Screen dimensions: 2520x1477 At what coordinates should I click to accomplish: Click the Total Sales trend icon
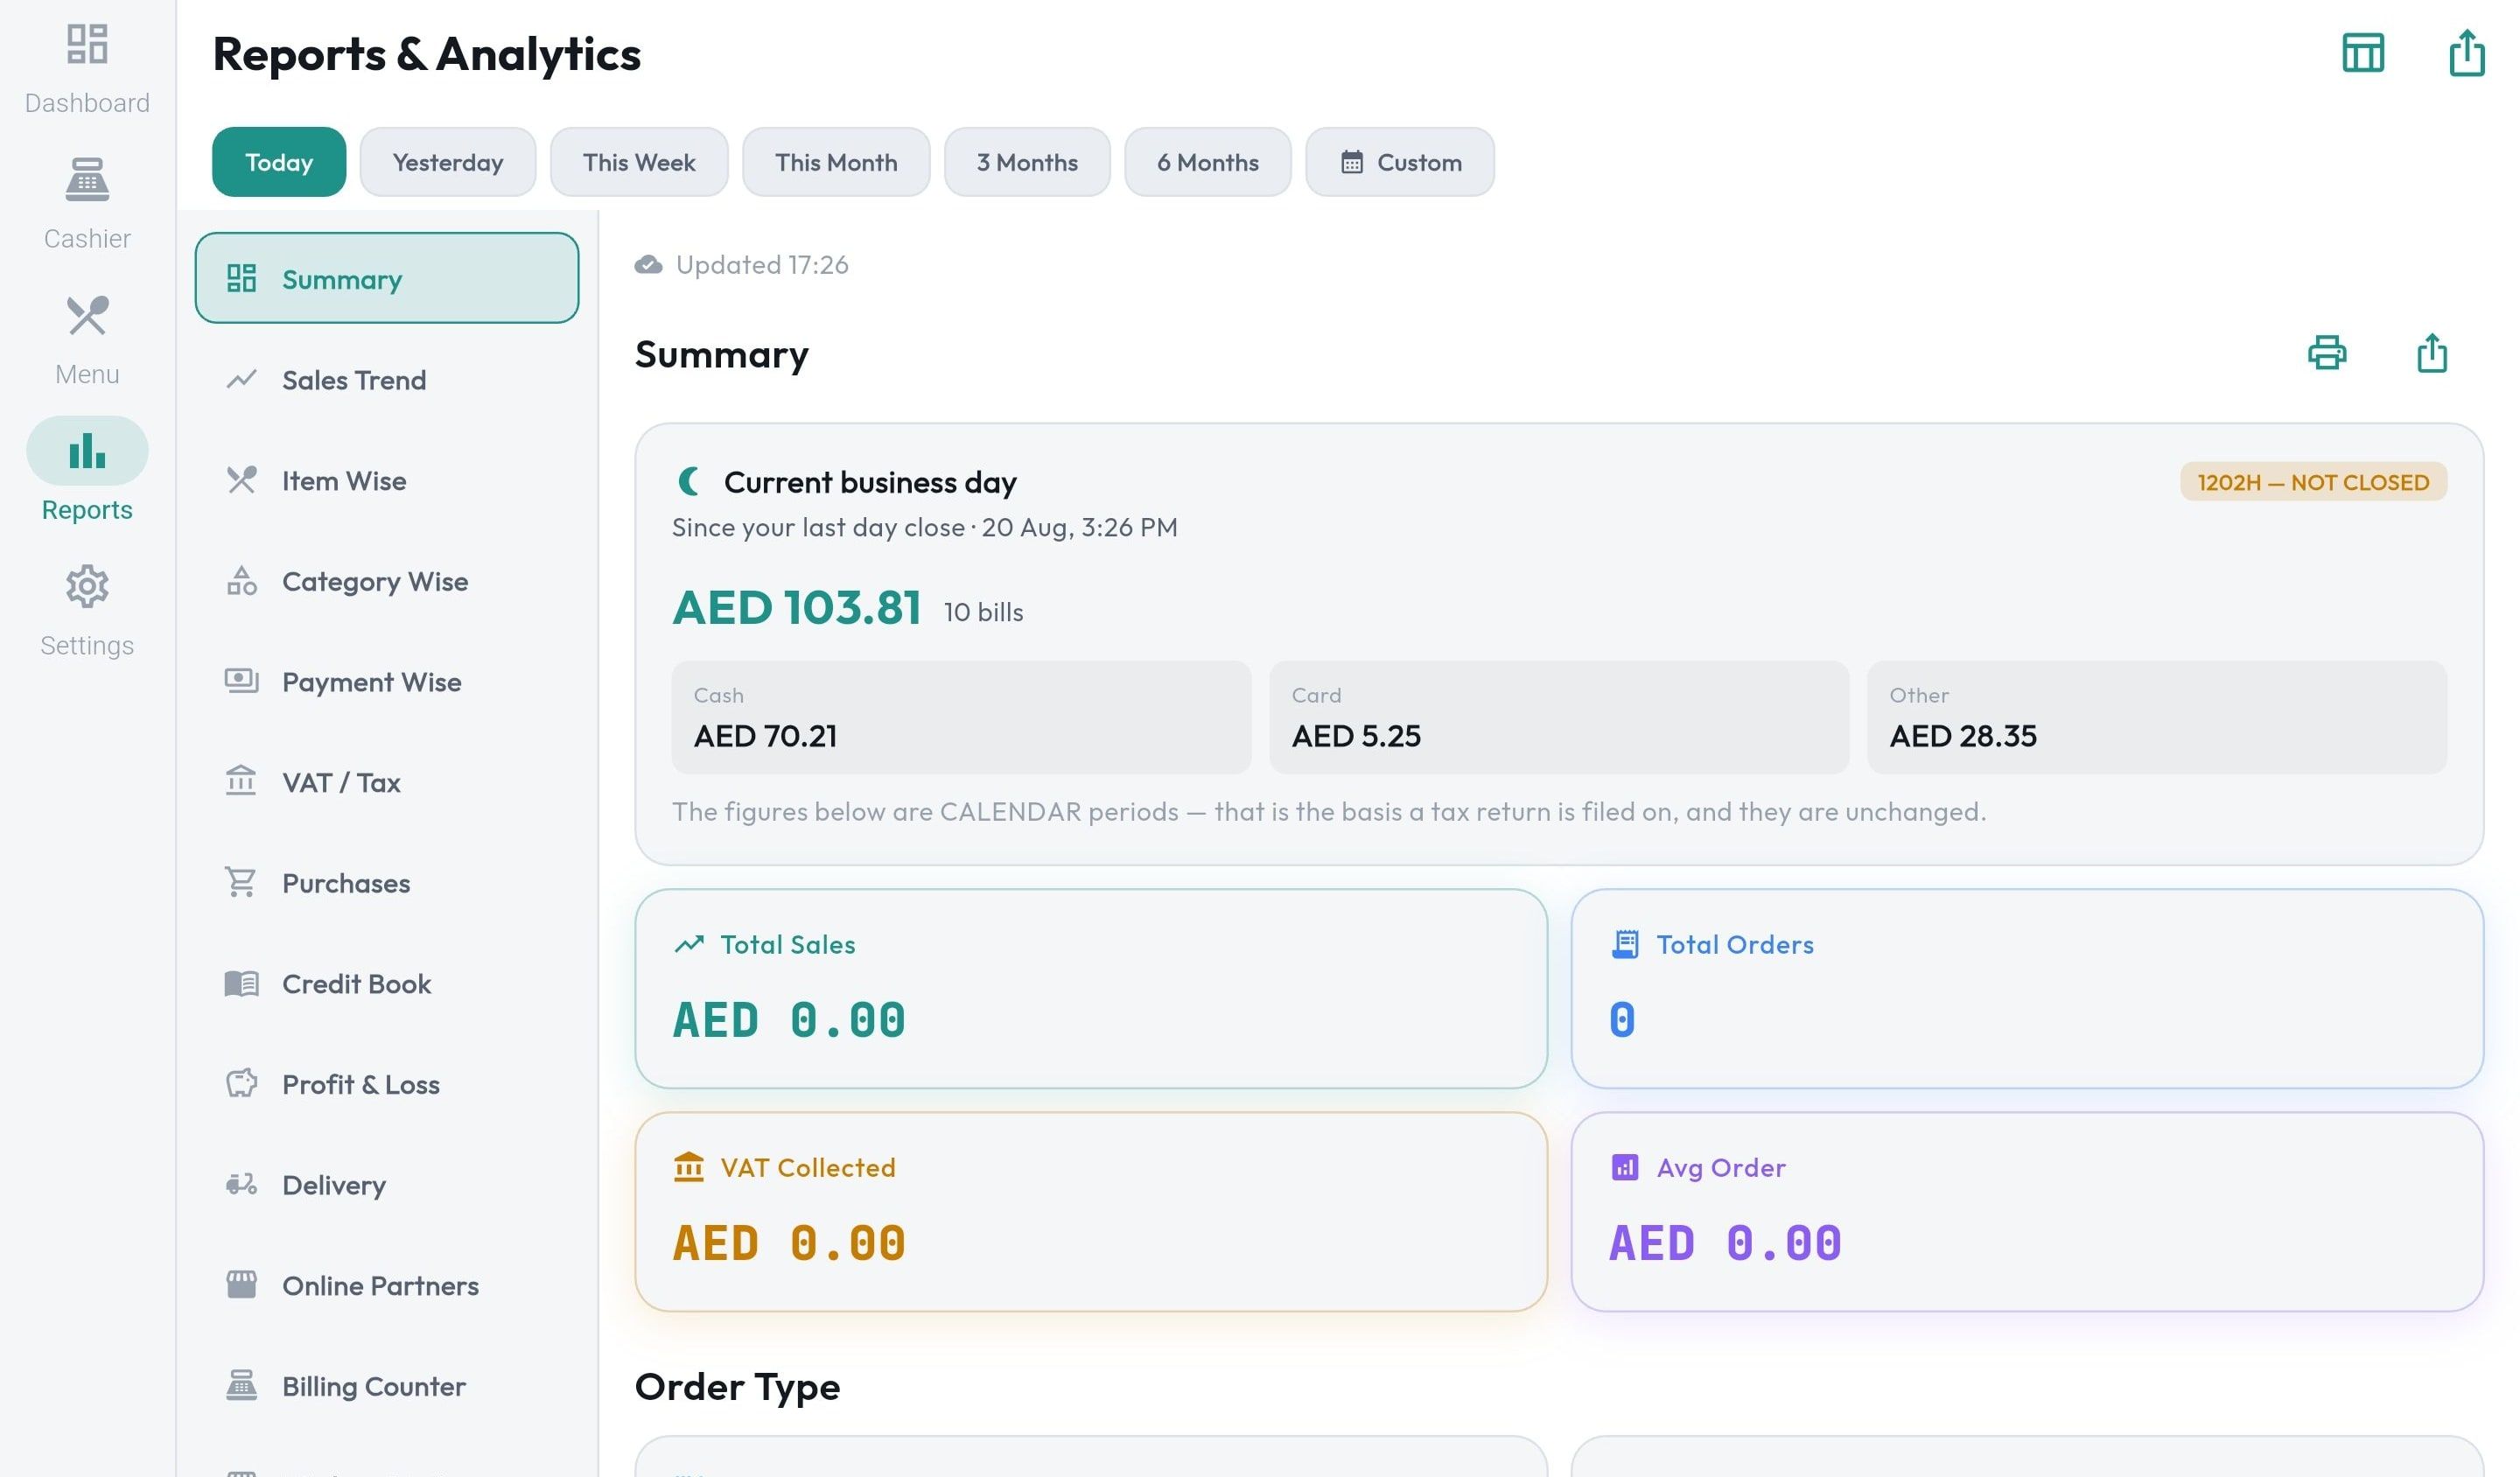pos(689,944)
